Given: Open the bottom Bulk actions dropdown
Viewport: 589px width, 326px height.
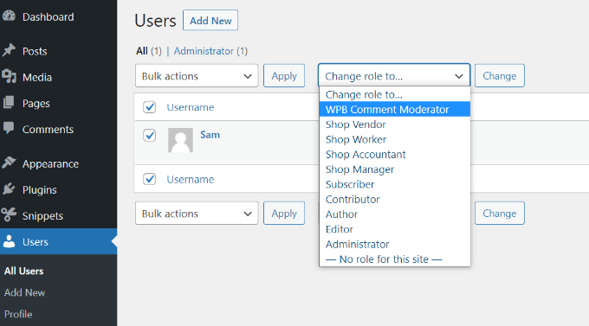Looking at the screenshot, I should point(197,213).
